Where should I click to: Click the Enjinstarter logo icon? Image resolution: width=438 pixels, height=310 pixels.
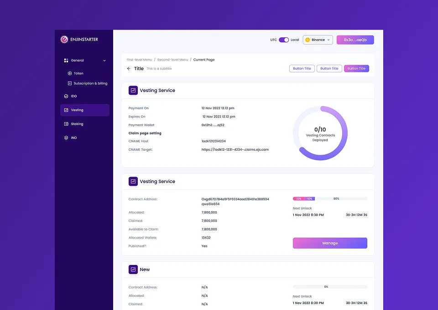(x=64, y=40)
